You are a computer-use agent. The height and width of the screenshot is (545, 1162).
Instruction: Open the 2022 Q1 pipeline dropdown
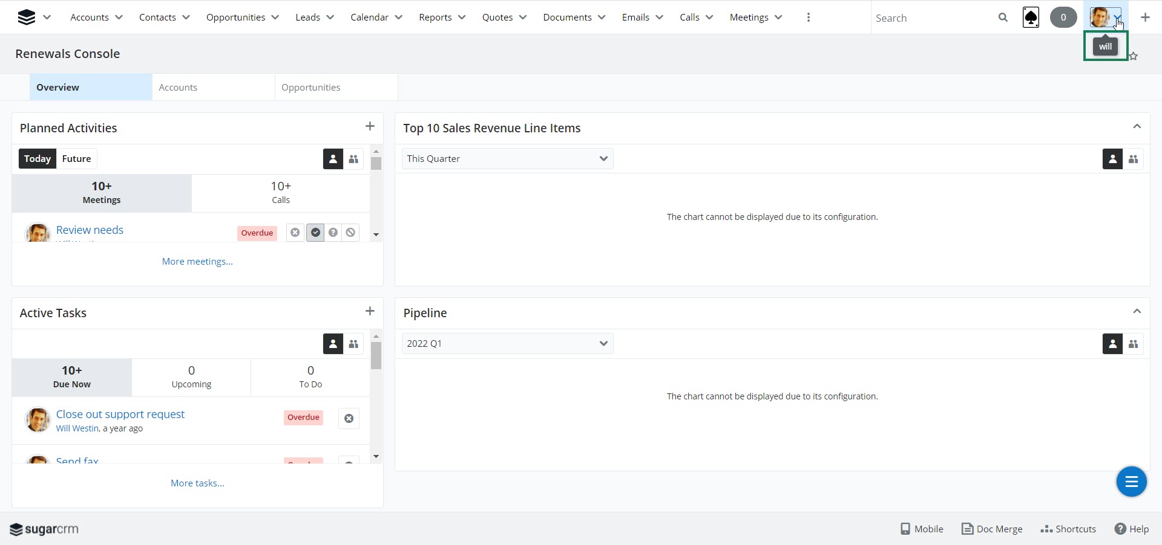(x=507, y=344)
